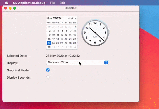The image size is (159, 109).
Task: Open the Apple menu
Action: click(6, 3)
